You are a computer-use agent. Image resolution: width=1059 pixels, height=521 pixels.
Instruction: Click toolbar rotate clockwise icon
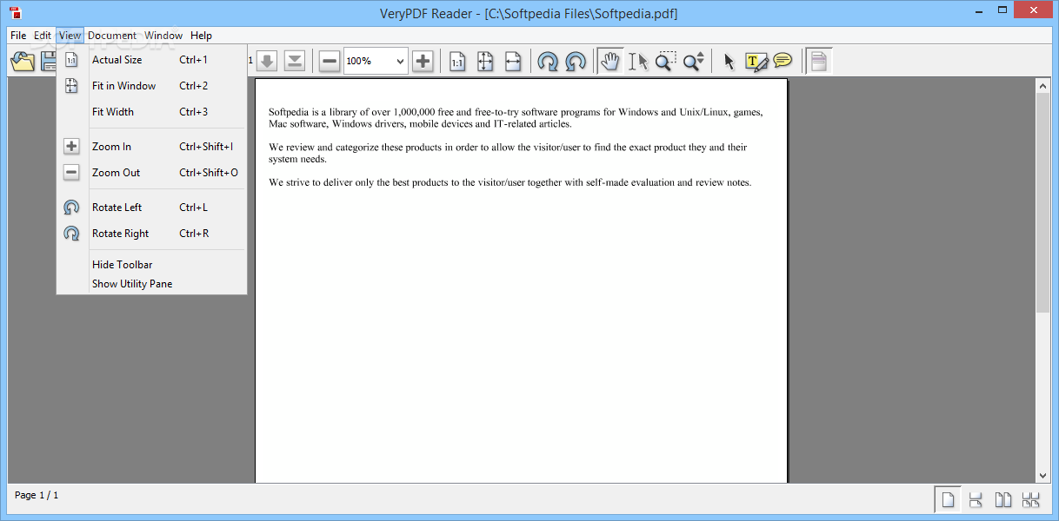[548, 61]
